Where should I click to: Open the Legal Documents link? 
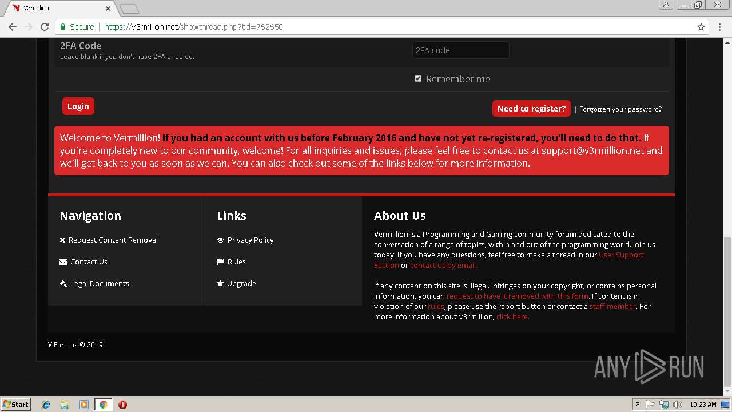(x=100, y=284)
